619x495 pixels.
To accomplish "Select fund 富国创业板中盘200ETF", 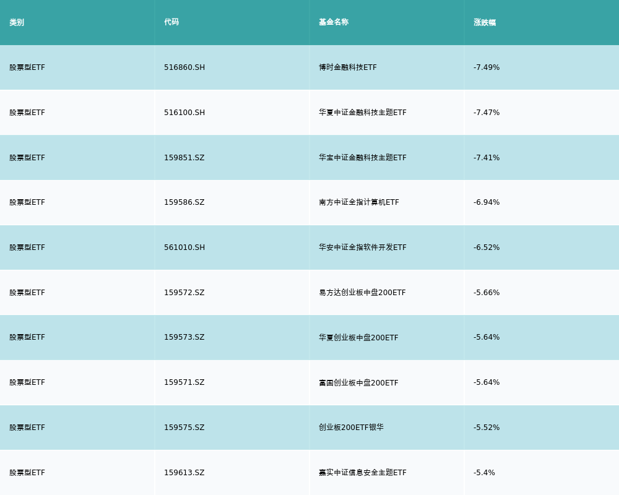I will tap(358, 382).
